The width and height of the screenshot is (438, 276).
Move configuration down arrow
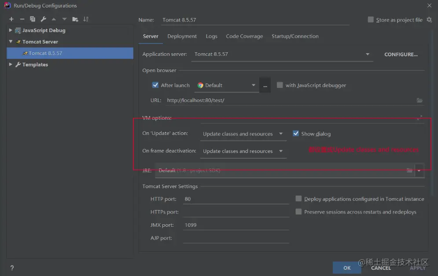click(x=65, y=19)
